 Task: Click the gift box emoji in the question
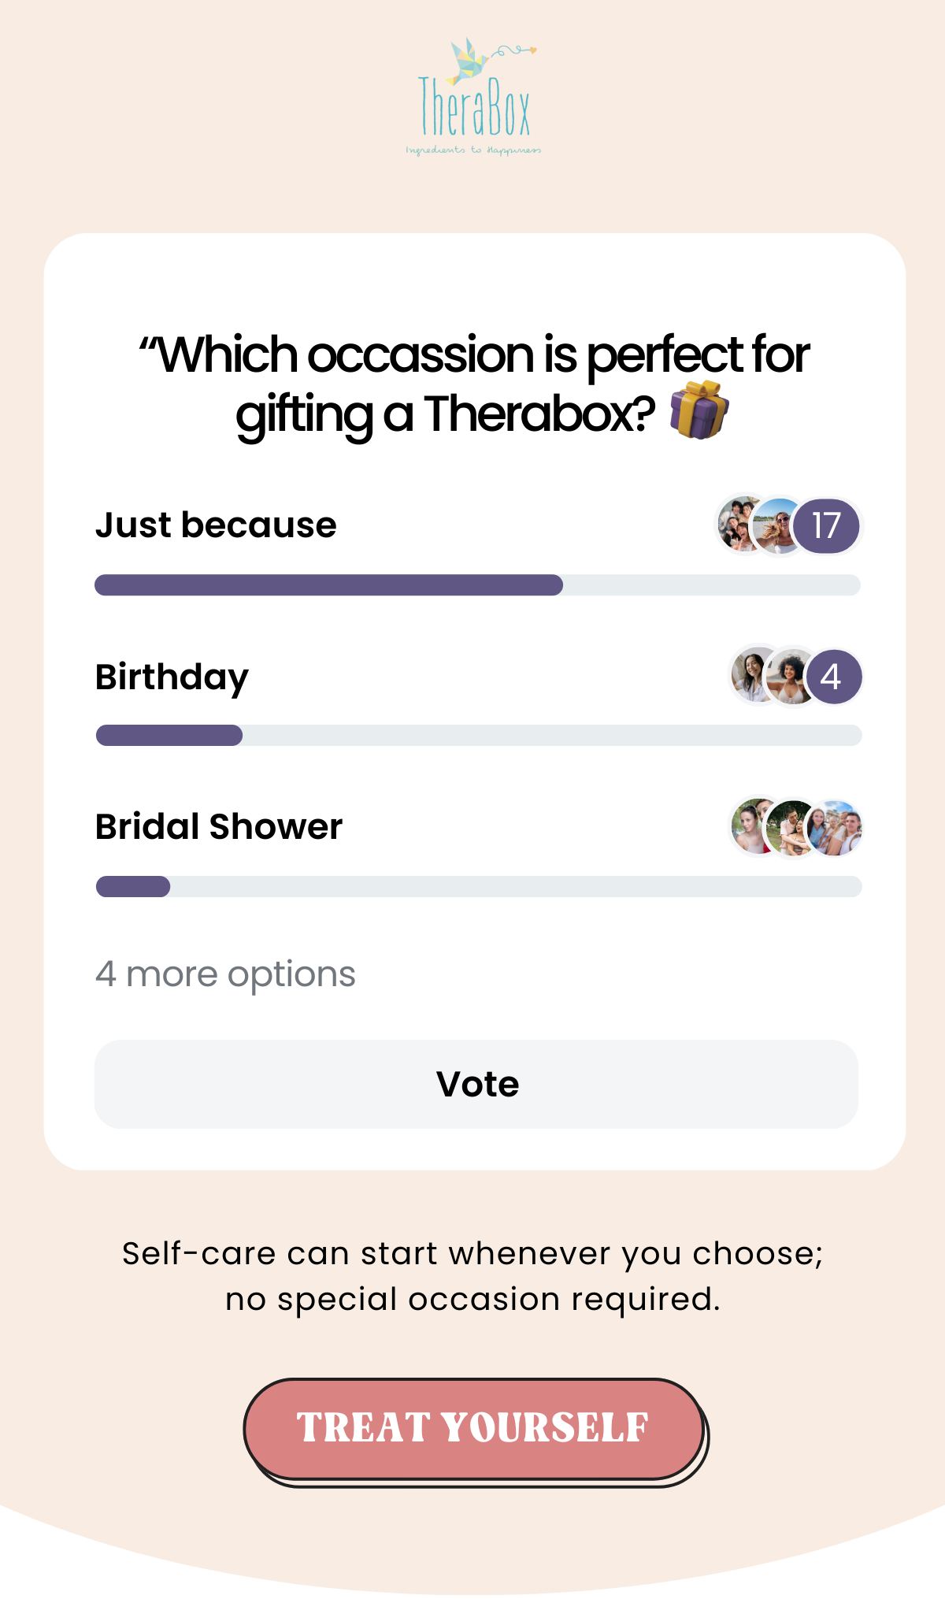(x=699, y=410)
